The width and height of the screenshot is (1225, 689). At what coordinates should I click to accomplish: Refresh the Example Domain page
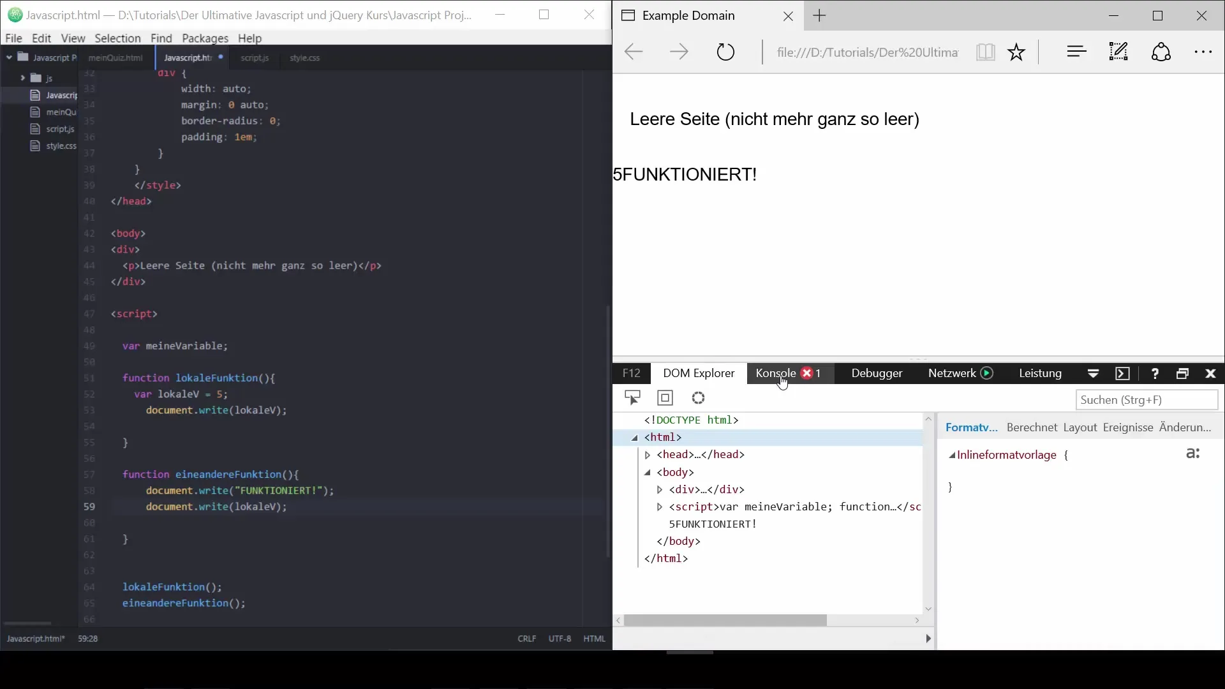725,52
